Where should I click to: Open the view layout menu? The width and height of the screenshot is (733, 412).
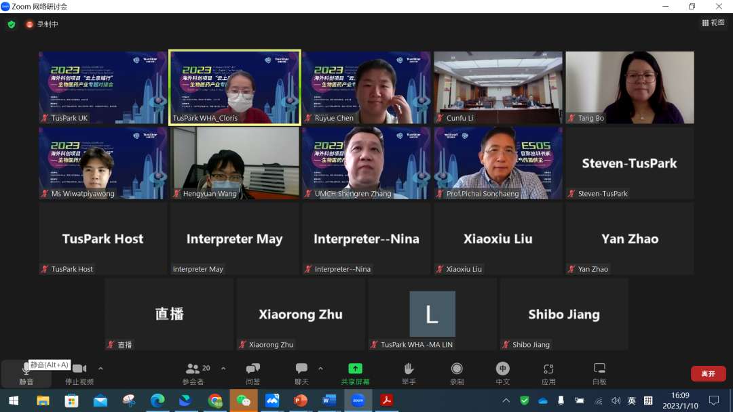(713, 22)
